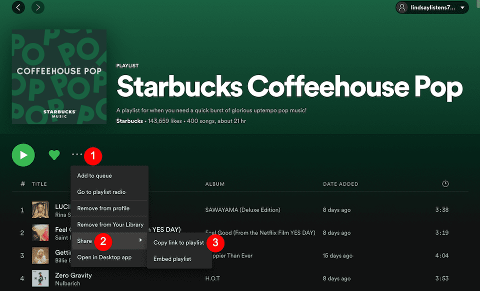Image resolution: width=480 pixels, height=291 pixels.
Task: Click the back navigation arrow
Action: 18,7
